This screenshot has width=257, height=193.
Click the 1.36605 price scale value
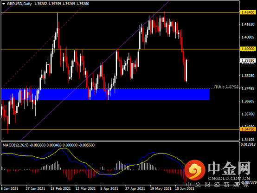(248, 101)
